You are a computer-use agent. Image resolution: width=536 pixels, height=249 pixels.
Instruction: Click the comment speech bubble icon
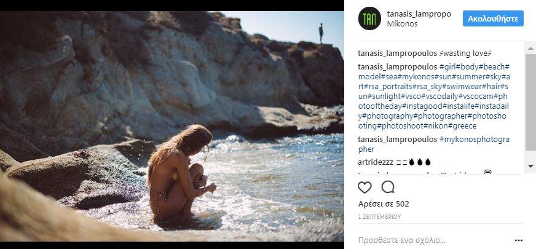click(388, 187)
